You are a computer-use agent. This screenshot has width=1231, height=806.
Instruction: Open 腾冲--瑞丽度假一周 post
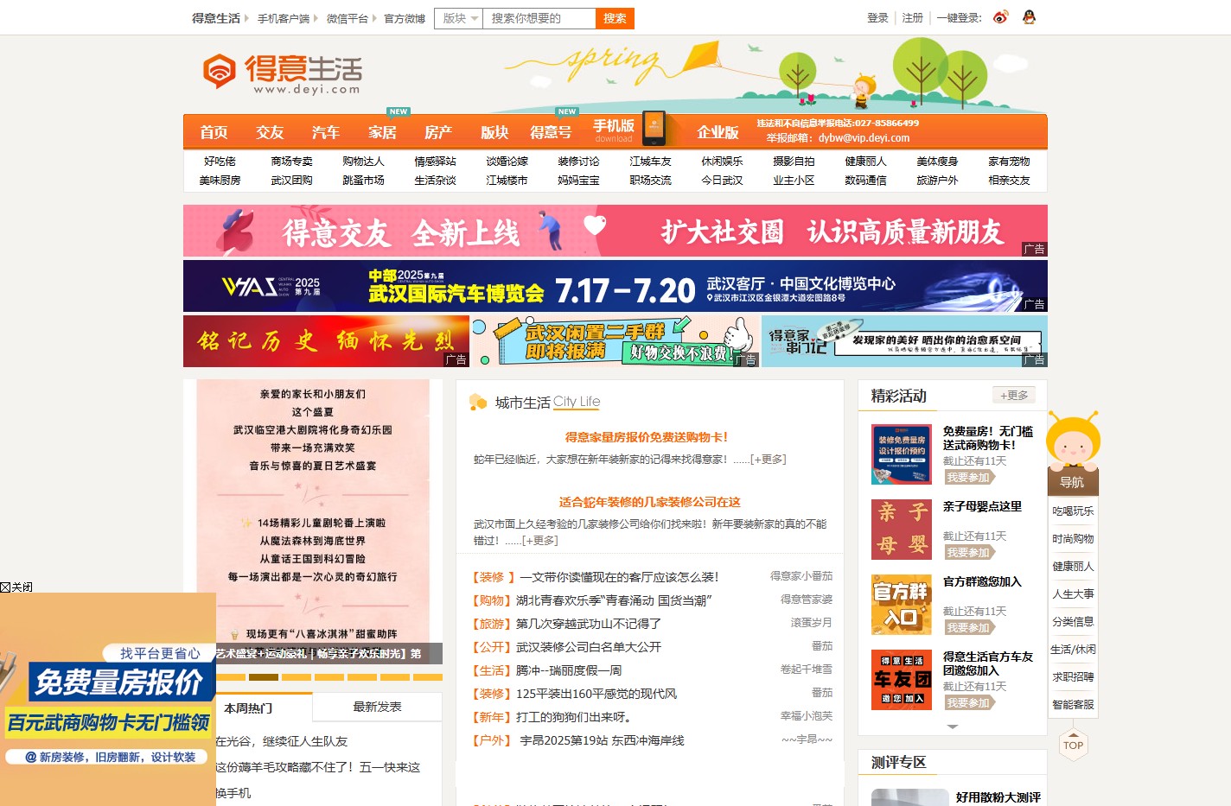[x=569, y=670]
